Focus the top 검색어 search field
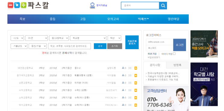The image size is (224, 111). pyautogui.click(x=140, y=5)
